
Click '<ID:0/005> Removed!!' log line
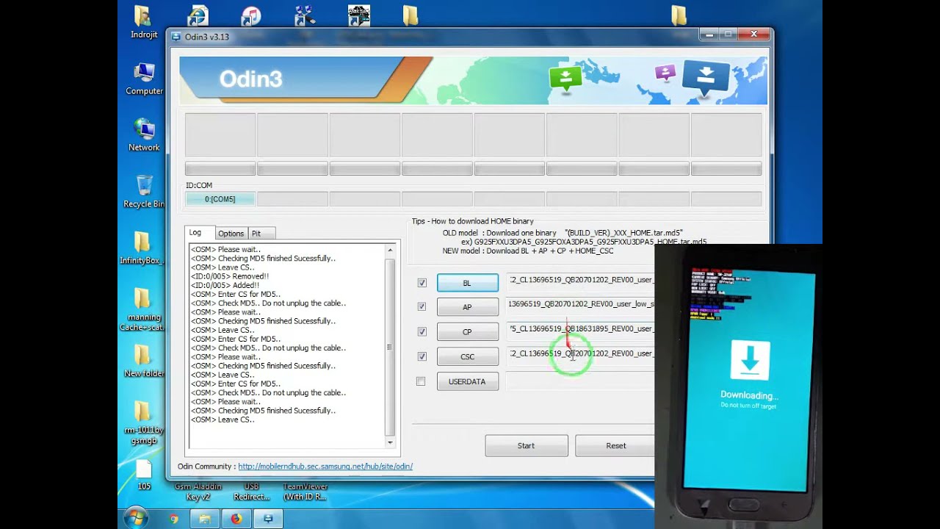coord(230,276)
